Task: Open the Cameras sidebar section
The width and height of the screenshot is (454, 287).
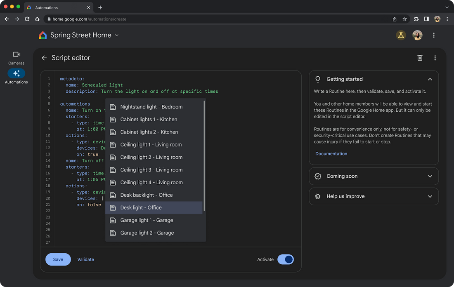Action: 16,58
